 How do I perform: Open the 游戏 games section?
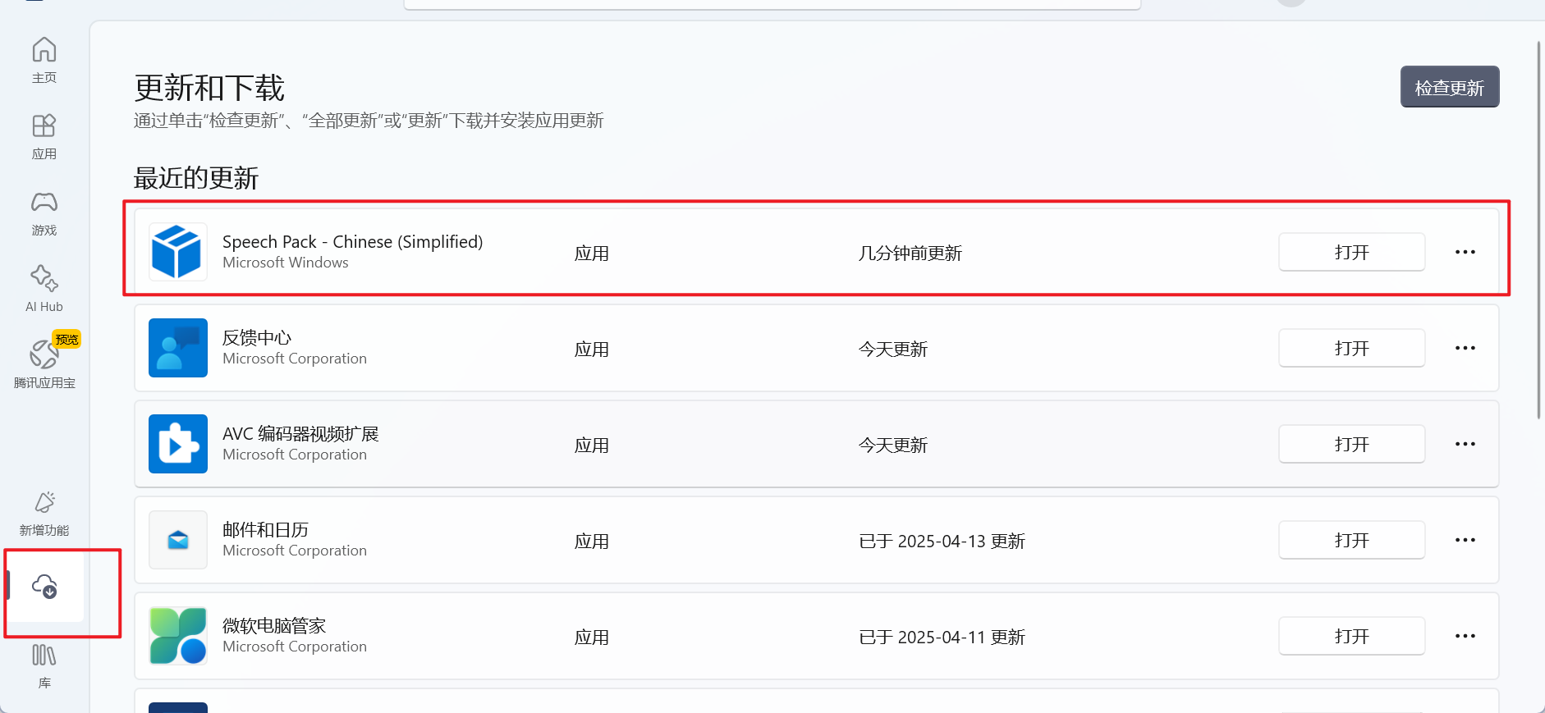[x=44, y=213]
